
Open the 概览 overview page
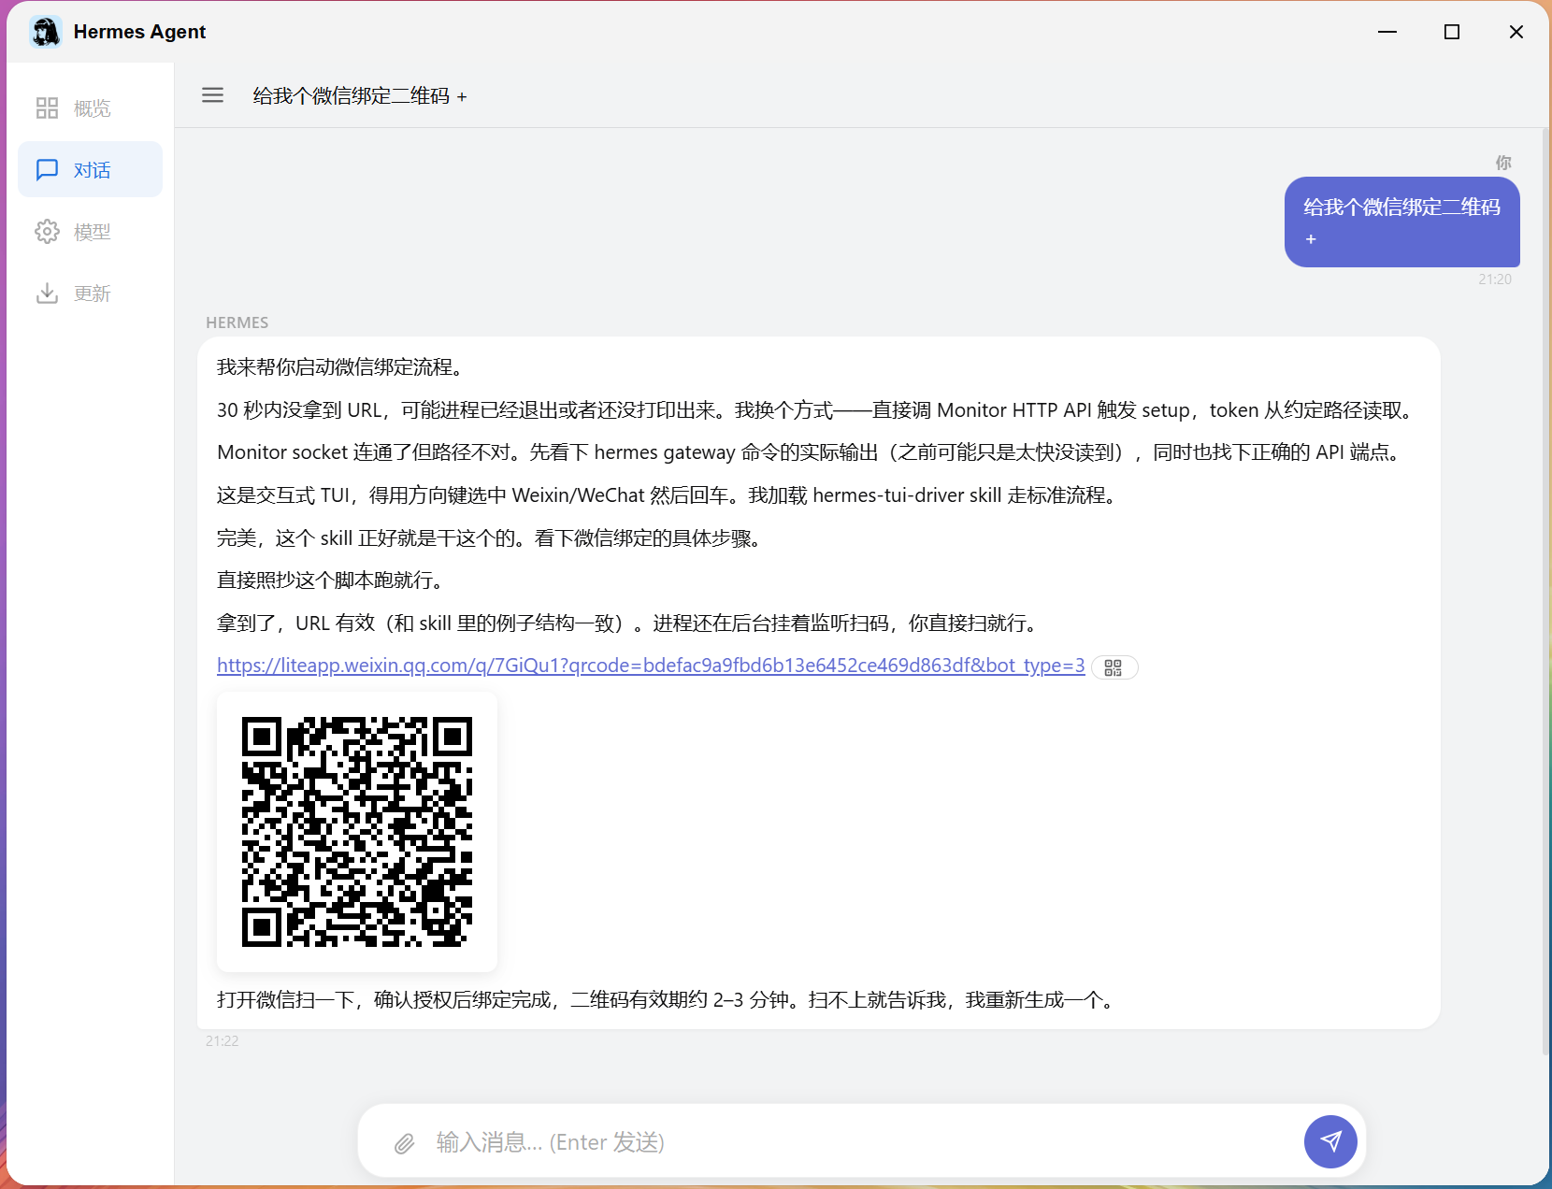pos(91,108)
